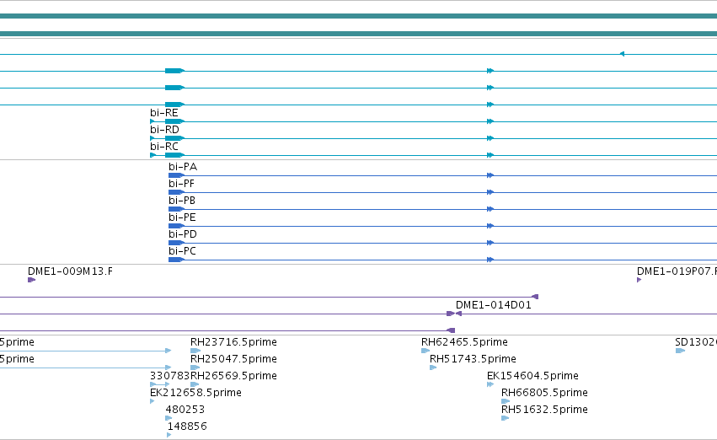The height and width of the screenshot is (440, 717).
Task: Select the DME1-014D01 feature label
Action: tap(494, 305)
